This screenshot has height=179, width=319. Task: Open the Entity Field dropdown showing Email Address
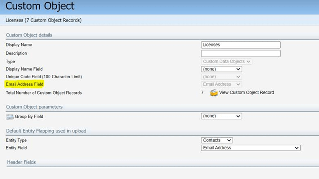click(251, 148)
